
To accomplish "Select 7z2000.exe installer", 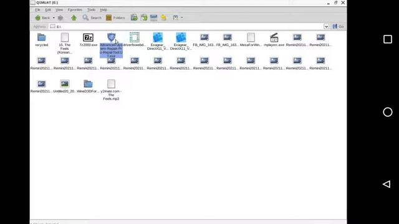I will click(x=89, y=40).
